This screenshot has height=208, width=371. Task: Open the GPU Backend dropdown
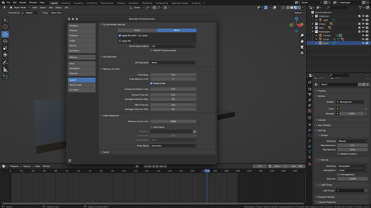coord(173,63)
